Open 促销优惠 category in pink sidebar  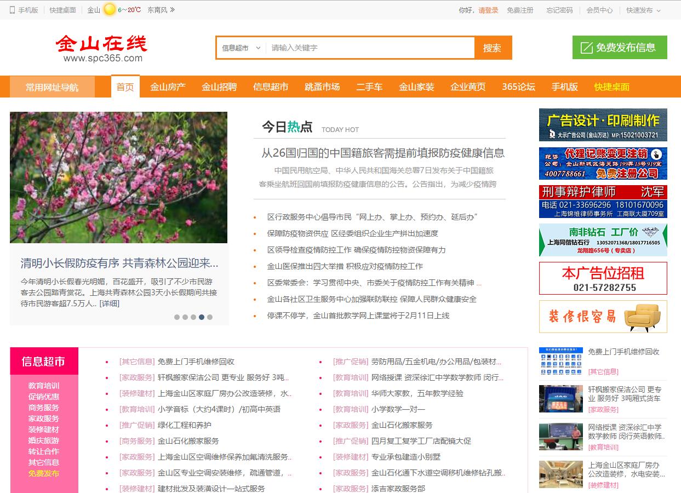(44, 397)
